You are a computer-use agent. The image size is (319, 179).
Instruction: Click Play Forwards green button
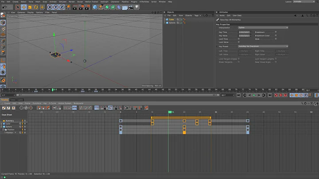(x=254, y=95)
